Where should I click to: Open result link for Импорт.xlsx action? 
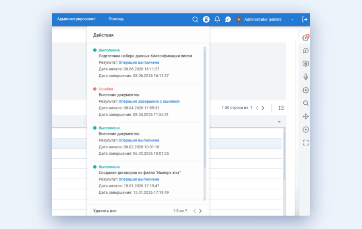pyautogui.click(x=139, y=180)
